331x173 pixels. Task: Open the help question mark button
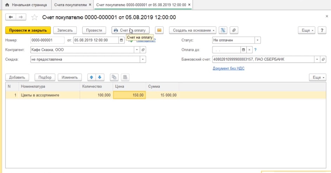tap(322, 30)
